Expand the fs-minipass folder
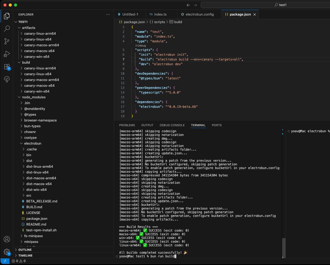The width and height of the screenshot is (330, 265). pyautogui.click(x=63, y=236)
